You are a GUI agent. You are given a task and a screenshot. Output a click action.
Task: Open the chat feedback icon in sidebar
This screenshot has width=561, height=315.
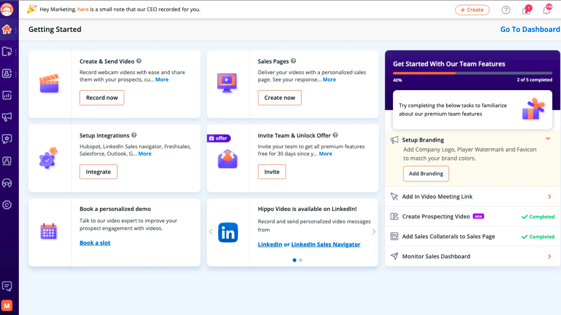(x=7, y=286)
